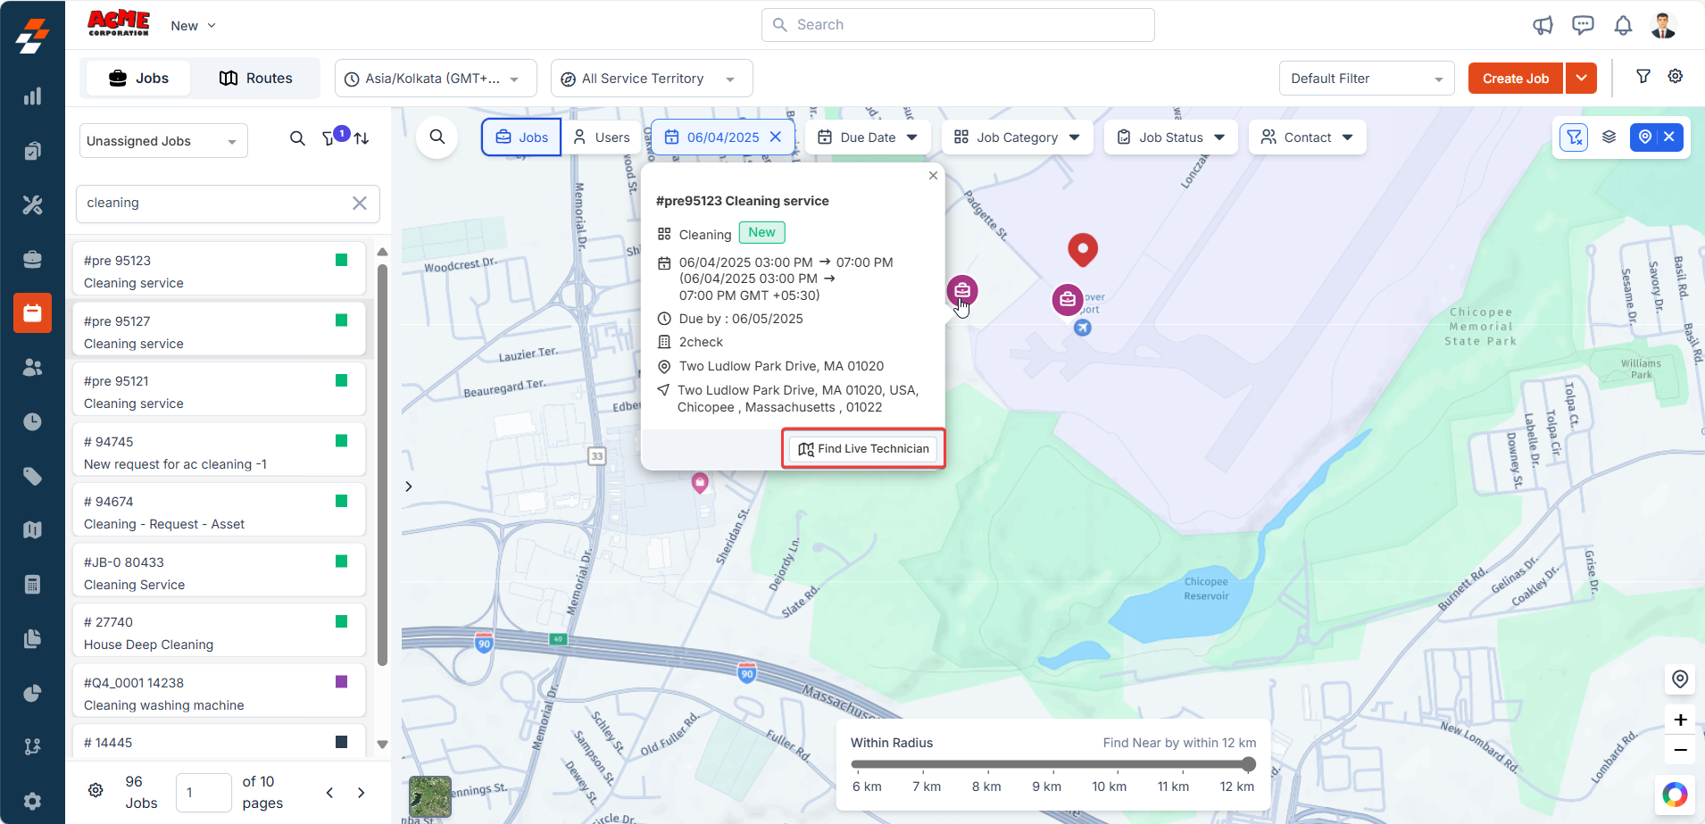
Task: Open the calculator icon in sidebar
Action: click(32, 585)
